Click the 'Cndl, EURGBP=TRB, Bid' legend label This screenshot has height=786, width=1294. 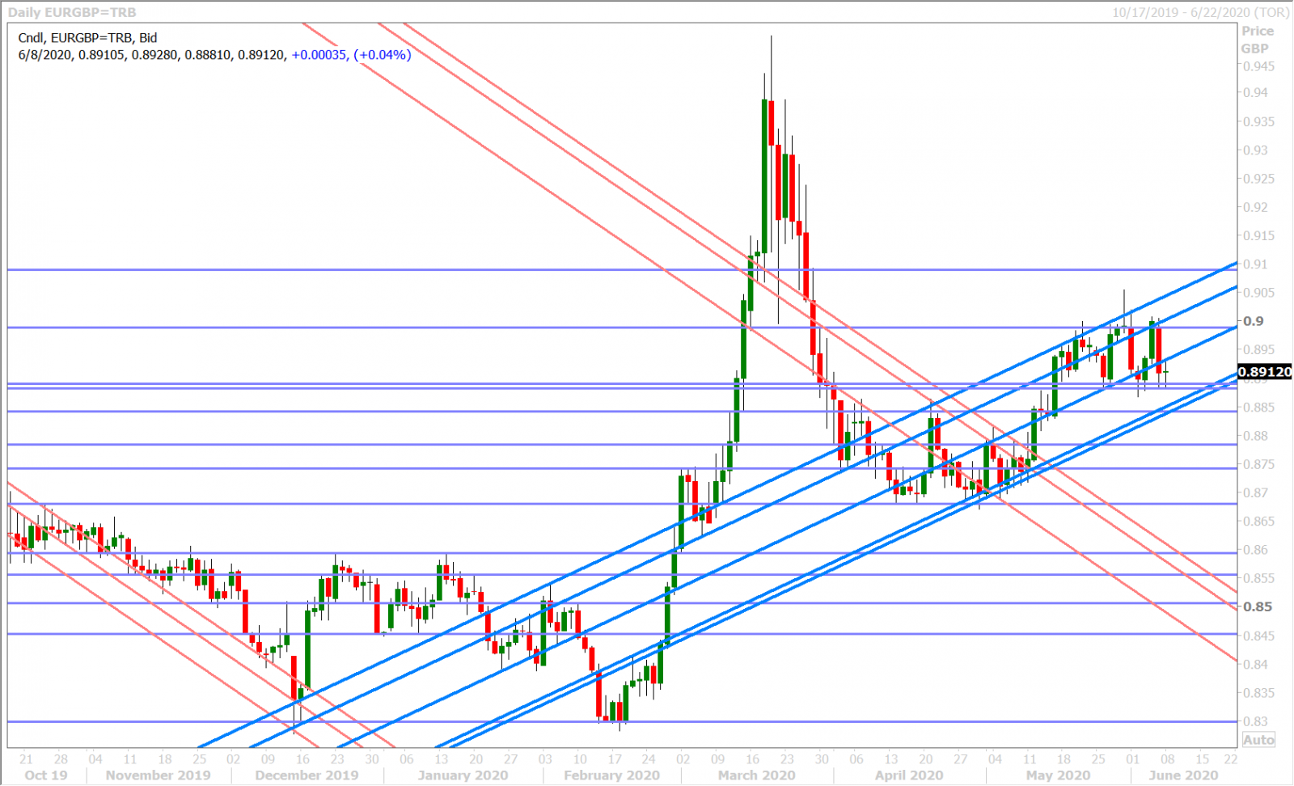(87, 38)
